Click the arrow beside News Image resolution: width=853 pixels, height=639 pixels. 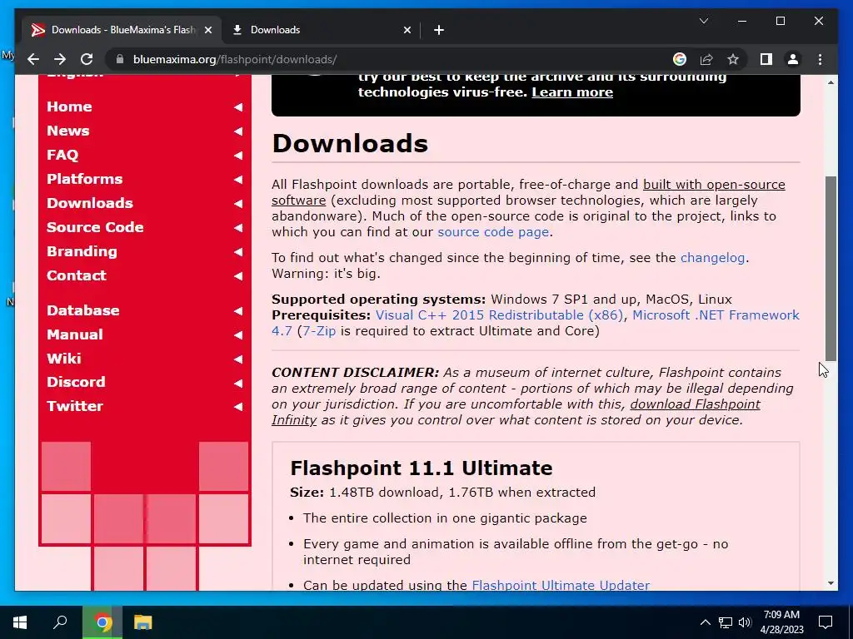pos(238,131)
